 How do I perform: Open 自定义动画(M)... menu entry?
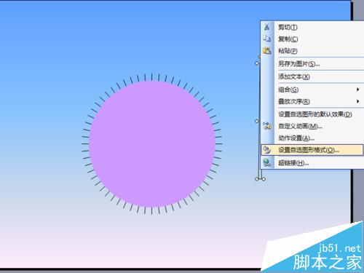pos(312,126)
